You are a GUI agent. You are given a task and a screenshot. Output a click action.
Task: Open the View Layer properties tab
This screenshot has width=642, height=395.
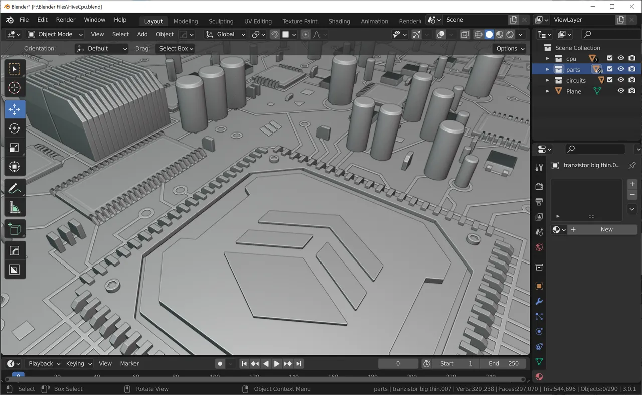click(x=539, y=217)
